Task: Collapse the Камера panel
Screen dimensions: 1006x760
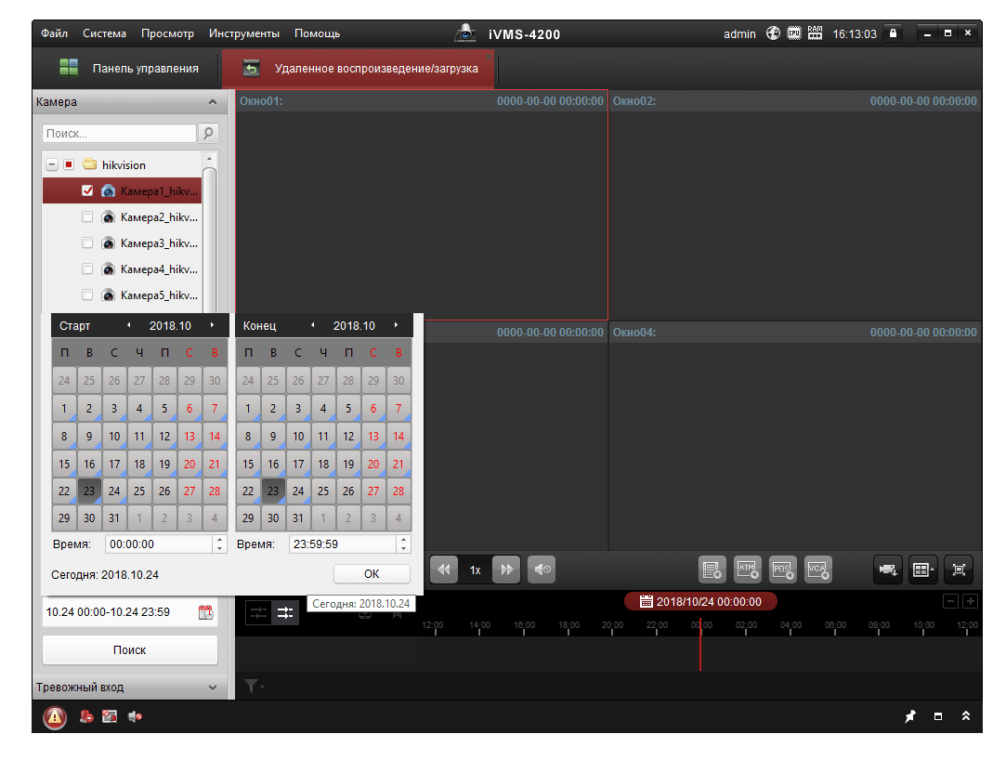Action: (x=213, y=102)
